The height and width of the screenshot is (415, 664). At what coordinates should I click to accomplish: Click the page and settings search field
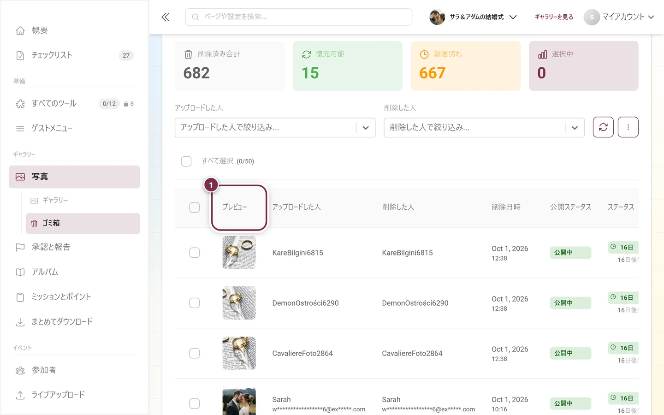pos(299,17)
